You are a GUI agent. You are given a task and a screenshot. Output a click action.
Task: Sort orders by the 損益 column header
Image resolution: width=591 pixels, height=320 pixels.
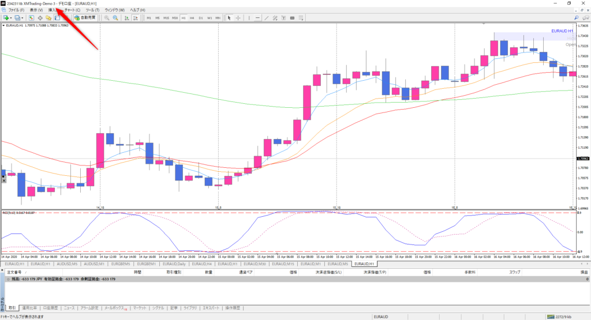pos(583,272)
